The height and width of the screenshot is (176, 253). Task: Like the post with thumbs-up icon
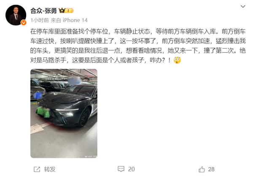[202, 169]
